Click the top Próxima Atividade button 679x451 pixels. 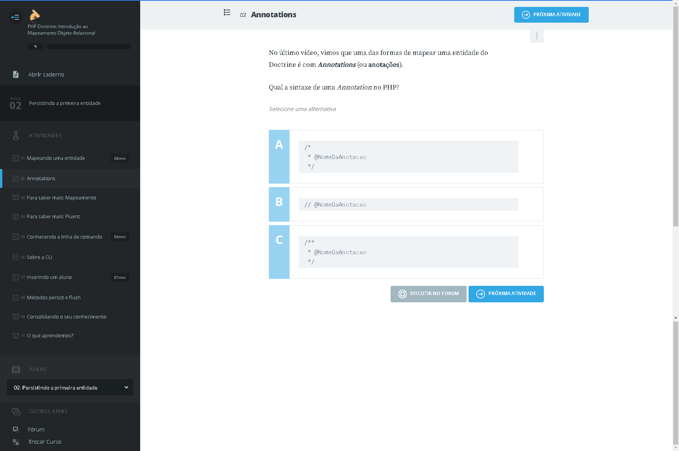coord(551,15)
